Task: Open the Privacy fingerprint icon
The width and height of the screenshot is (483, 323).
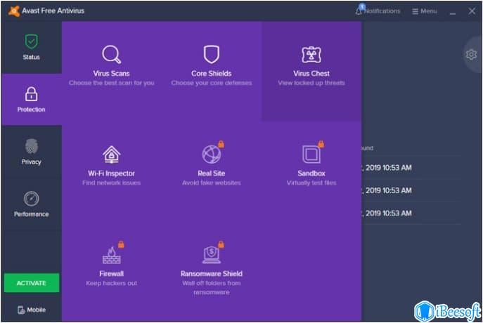Action: 31,146
